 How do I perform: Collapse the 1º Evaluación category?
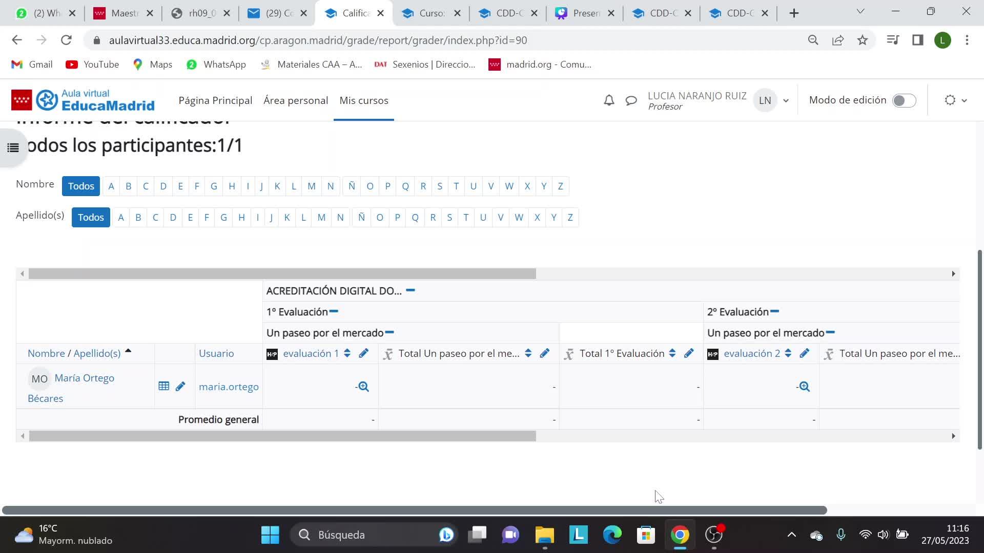click(x=334, y=311)
